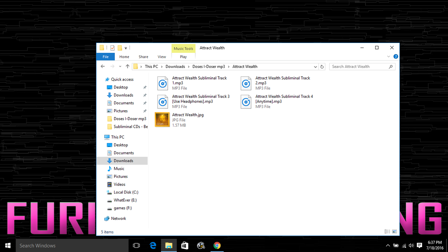
Task: Click File Explorer taskbar icon
Action: (x=169, y=246)
